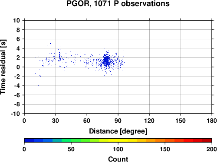Click the colorbar tick label '200'
Image resolution: width=217 pixels, height=162 pixels.
(x=212, y=149)
